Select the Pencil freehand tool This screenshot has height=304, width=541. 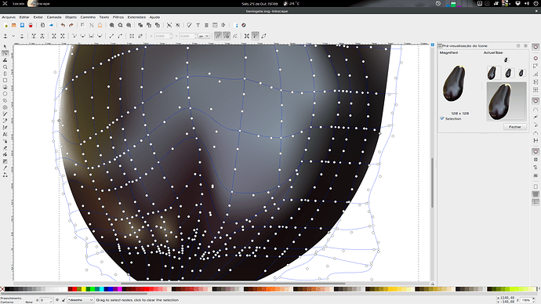5,114
